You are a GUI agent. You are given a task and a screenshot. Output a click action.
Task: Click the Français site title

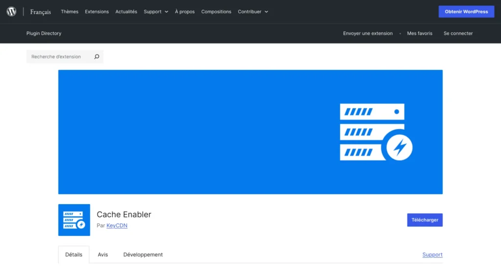pos(41,12)
